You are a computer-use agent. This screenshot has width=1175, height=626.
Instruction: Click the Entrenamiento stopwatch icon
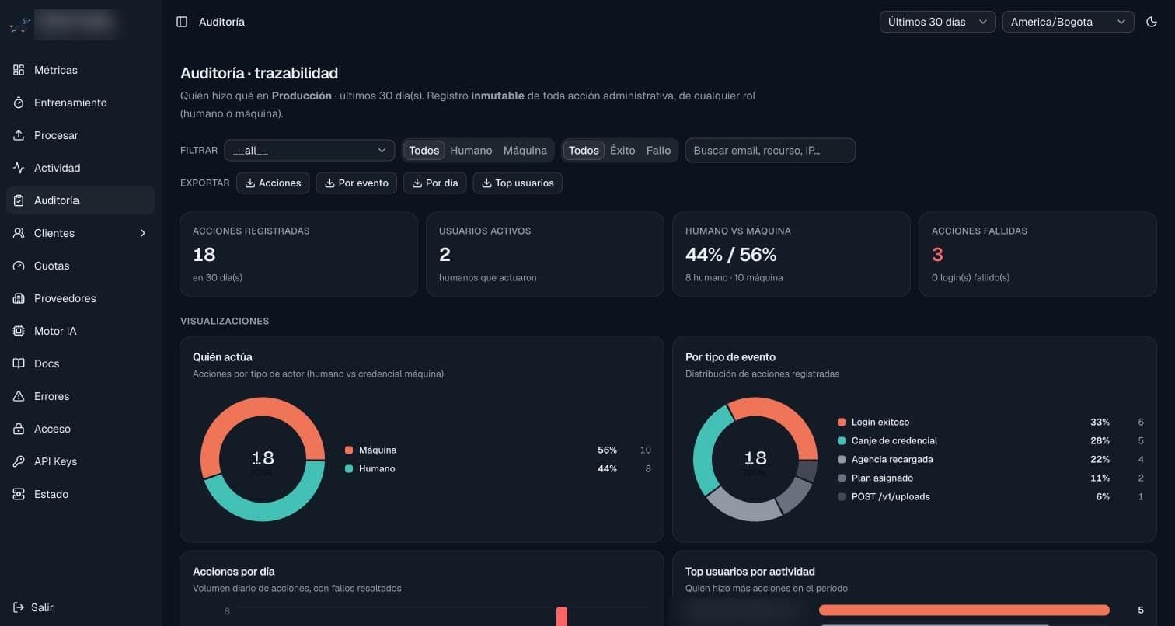[19, 103]
